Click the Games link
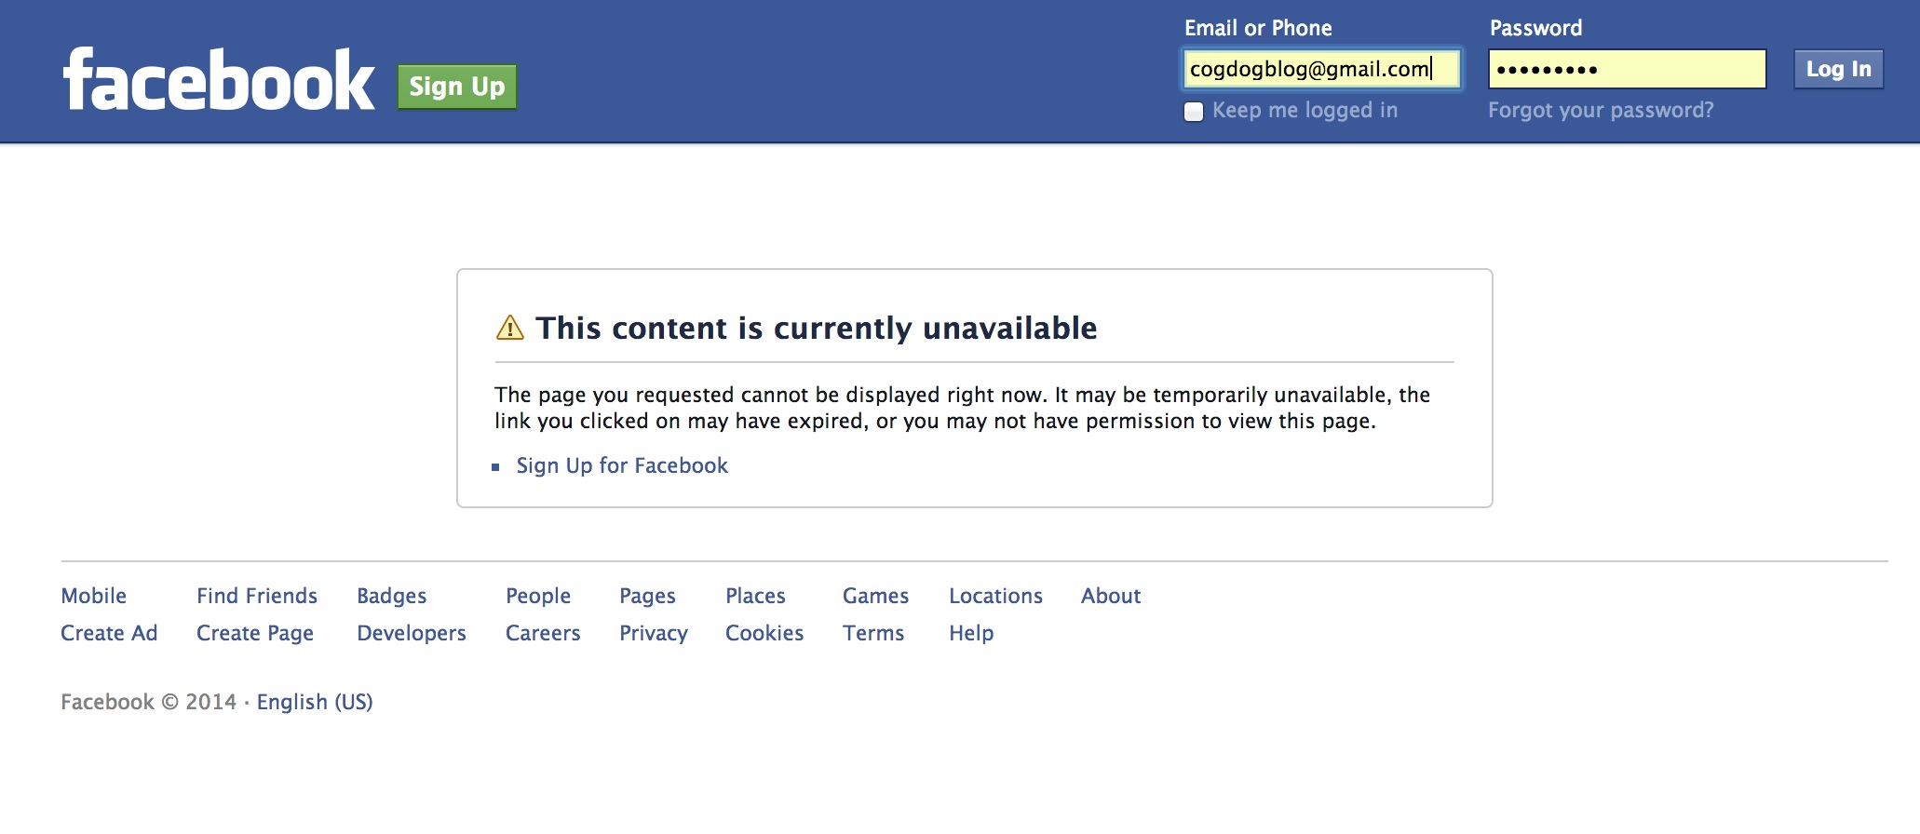Image resolution: width=1920 pixels, height=834 pixels. point(874,596)
